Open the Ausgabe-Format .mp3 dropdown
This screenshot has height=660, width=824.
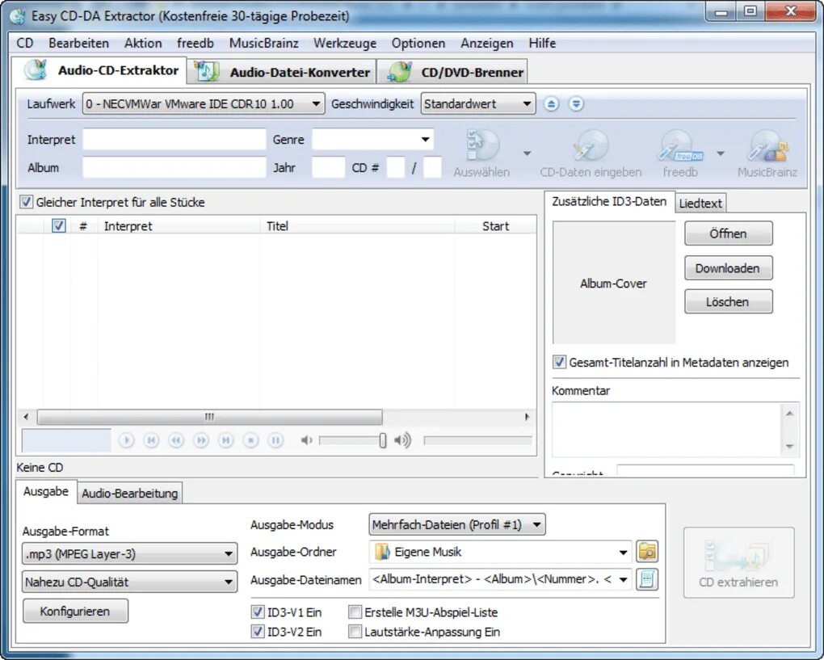(130, 553)
